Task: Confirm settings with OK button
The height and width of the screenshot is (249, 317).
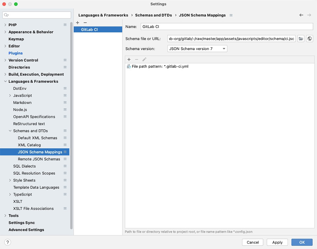Action: pos(302,242)
